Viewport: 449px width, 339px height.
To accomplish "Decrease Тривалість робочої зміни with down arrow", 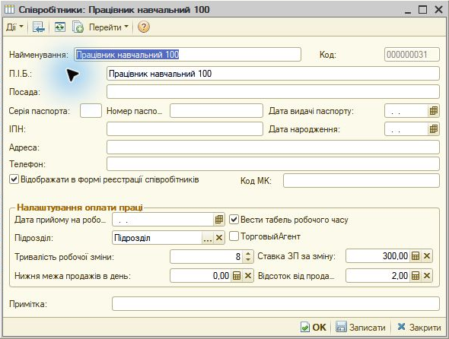I will 248,259.
